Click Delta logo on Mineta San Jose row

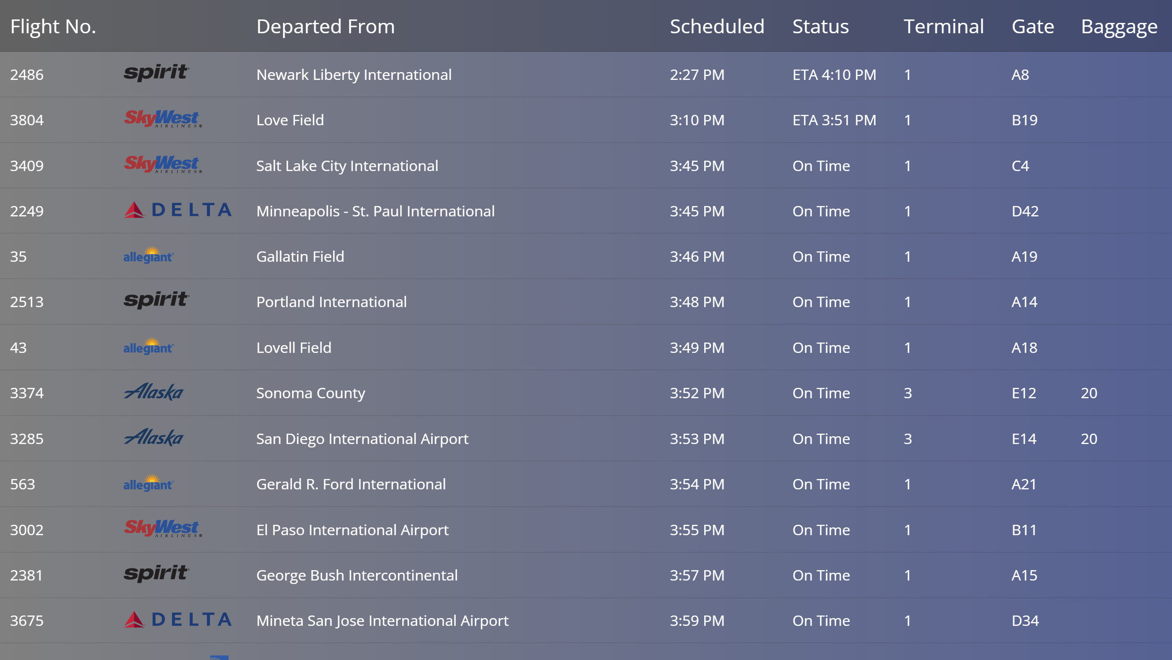click(178, 619)
